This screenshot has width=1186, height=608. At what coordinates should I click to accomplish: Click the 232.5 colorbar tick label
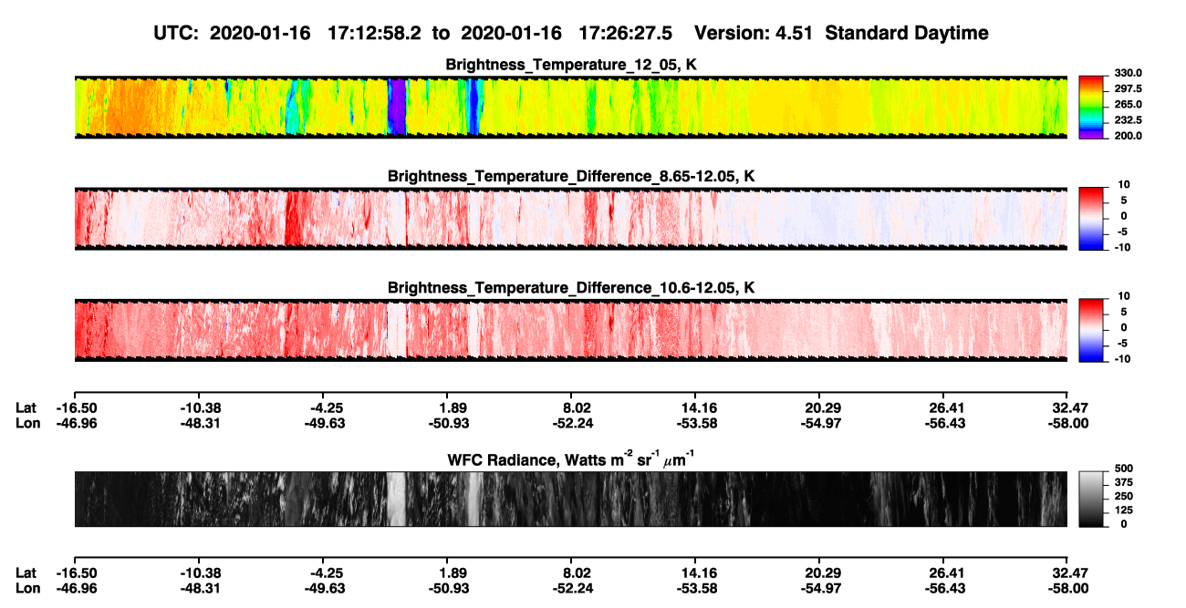coord(1128,120)
